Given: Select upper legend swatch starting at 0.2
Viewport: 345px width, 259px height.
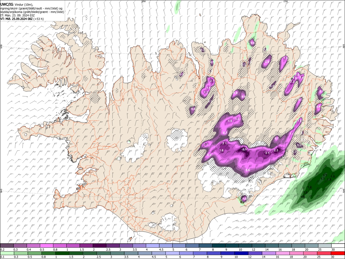Looking at the screenshot, I should coord(7,246).
